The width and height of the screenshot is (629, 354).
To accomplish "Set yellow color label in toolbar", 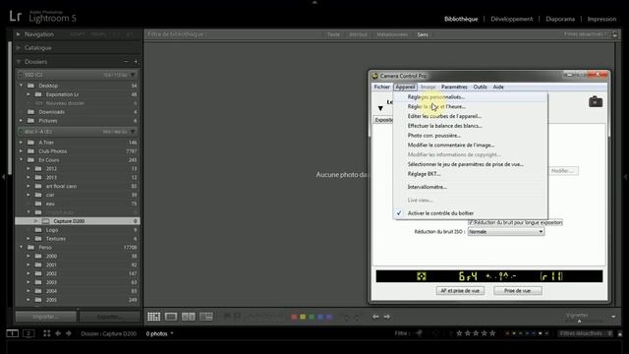I will (303, 317).
